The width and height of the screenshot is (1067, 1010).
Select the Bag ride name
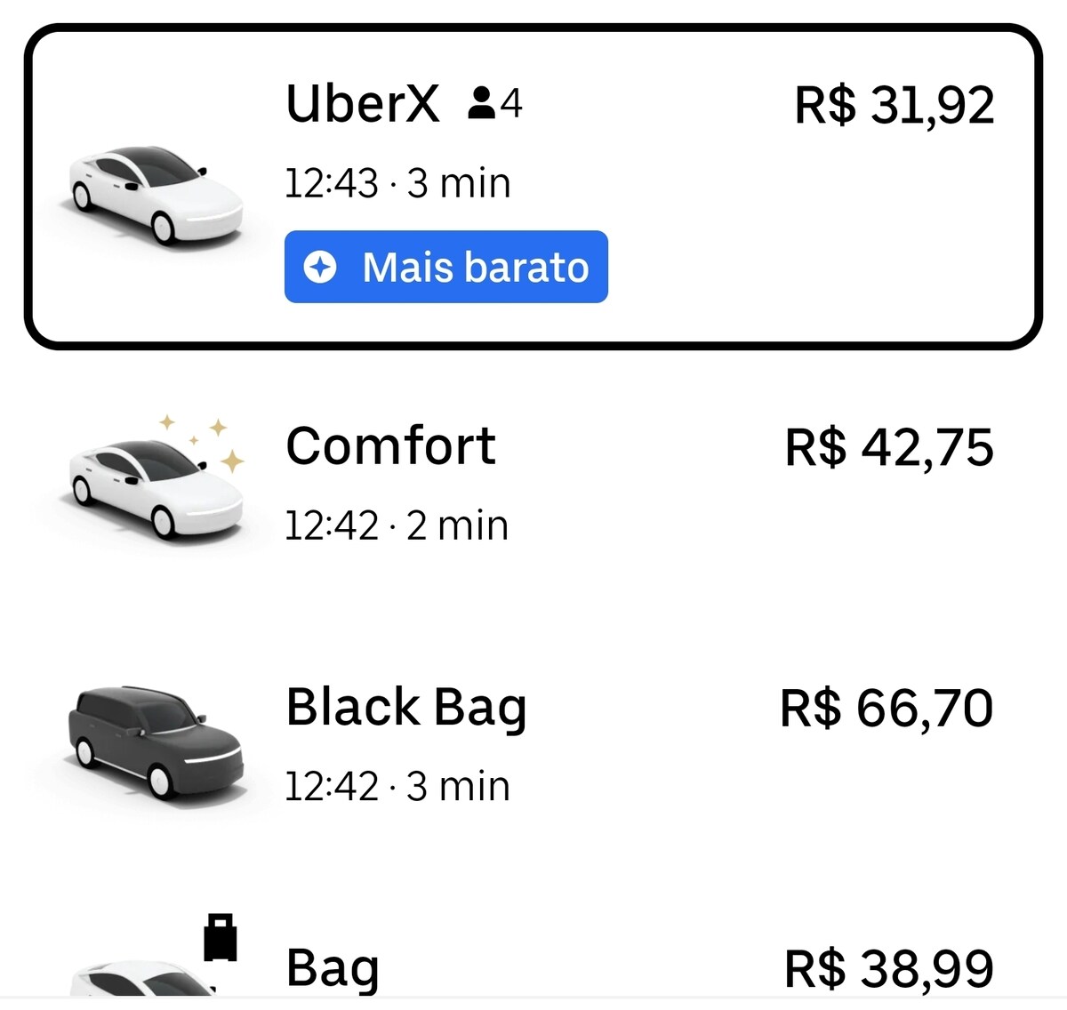333,968
